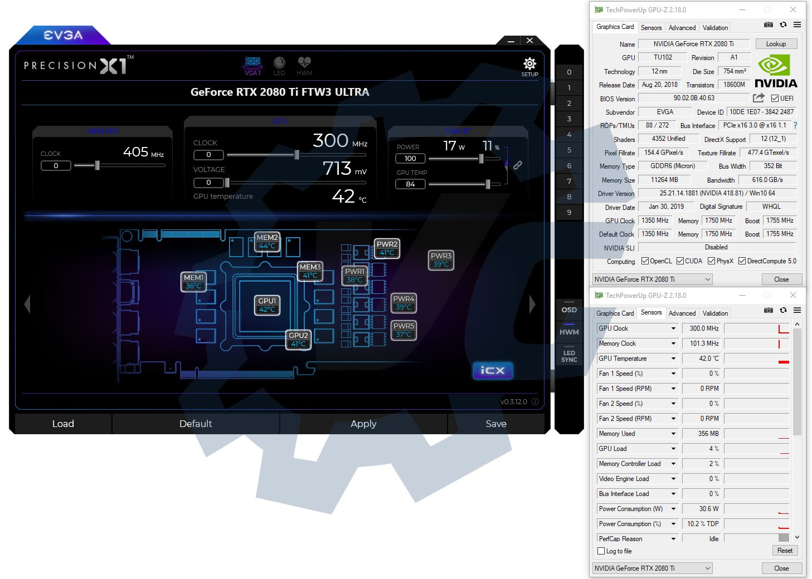Click the Save button in Precision X1
Screen dimensions: 812x579
coord(496,424)
